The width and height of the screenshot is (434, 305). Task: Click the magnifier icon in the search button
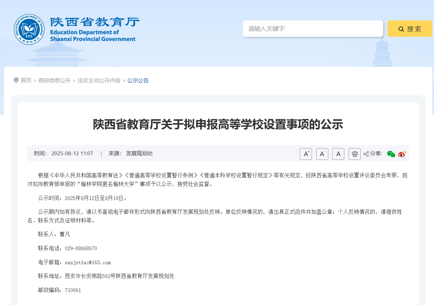(401, 28)
